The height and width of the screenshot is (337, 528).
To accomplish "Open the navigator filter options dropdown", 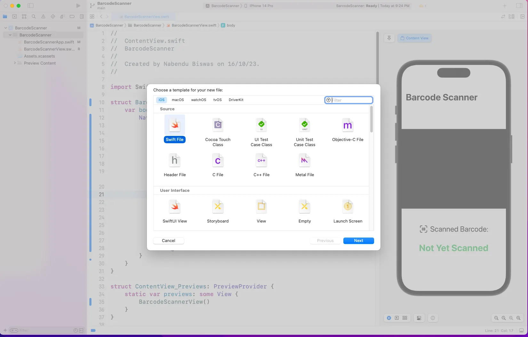I will point(14,331).
